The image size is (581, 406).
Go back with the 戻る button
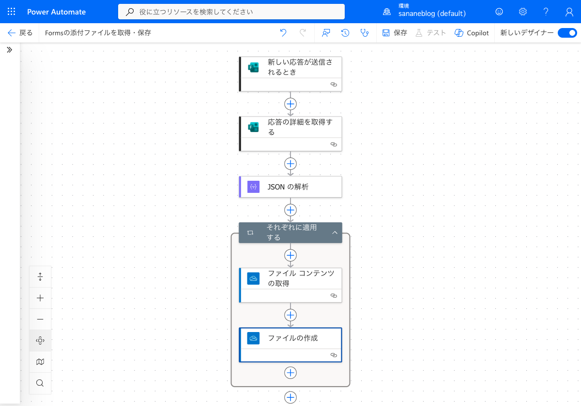[x=20, y=33]
